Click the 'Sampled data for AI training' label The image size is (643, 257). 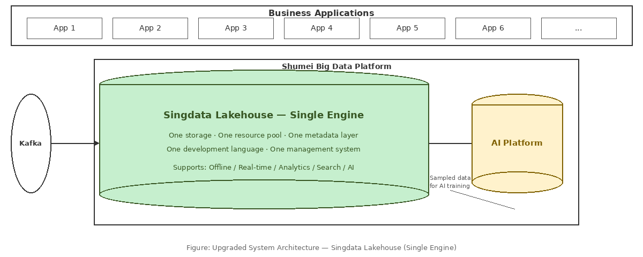pyautogui.click(x=450, y=182)
